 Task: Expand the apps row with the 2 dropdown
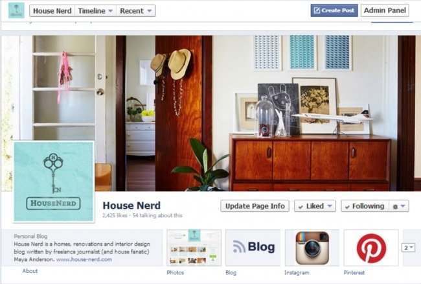tap(408, 248)
